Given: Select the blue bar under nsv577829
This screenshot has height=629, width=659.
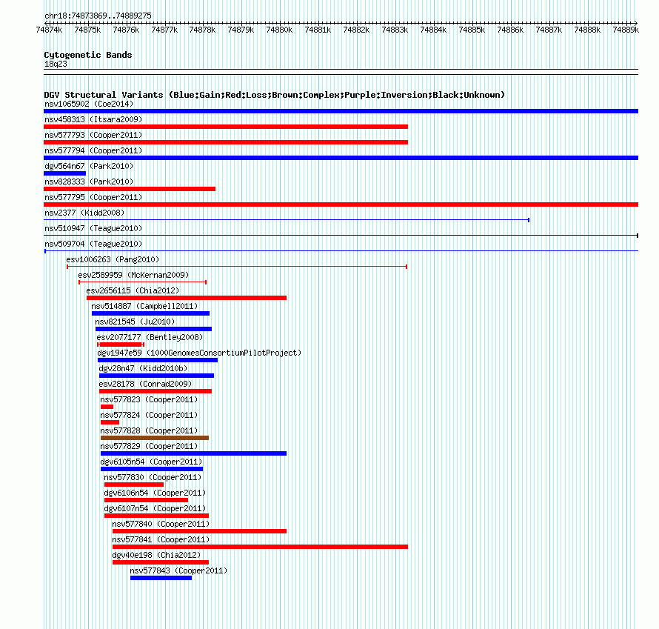Looking at the screenshot, I should point(194,453).
